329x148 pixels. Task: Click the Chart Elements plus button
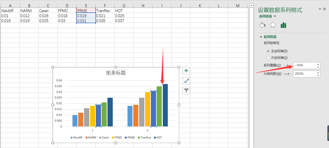click(186, 71)
